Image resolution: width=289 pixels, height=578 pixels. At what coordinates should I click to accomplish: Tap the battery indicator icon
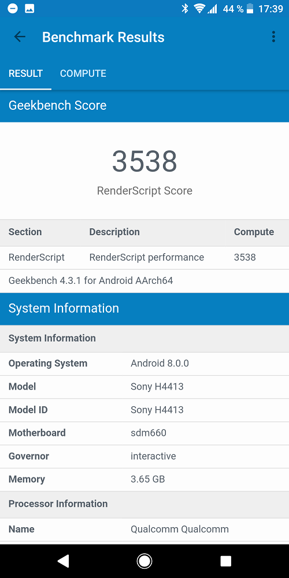[x=250, y=9]
